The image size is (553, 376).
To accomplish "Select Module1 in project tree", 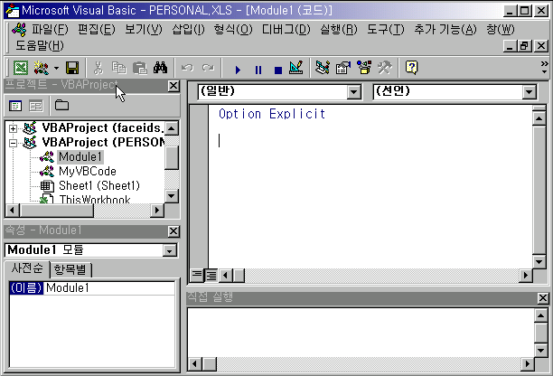I will click(80, 156).
